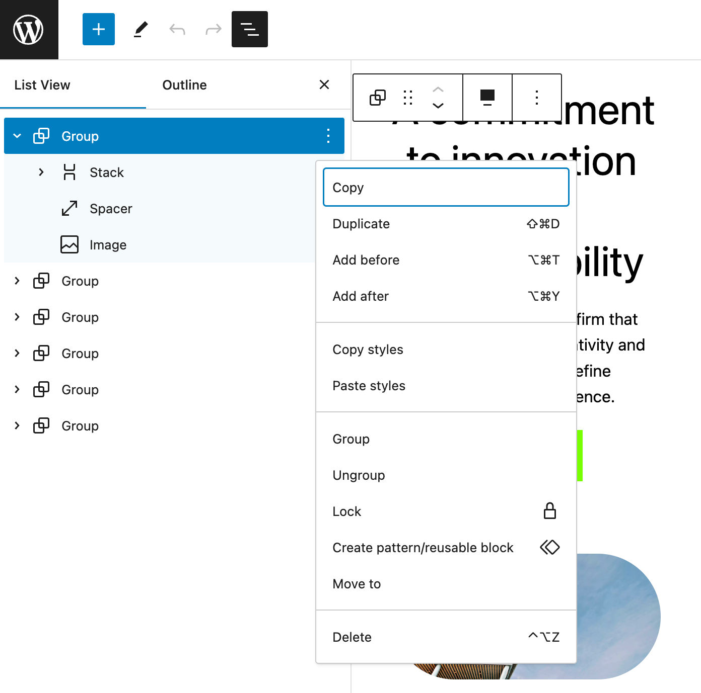Click the Lock padlock icon
This screenshot has height=693, width=701.
click(x=550, y=511)
